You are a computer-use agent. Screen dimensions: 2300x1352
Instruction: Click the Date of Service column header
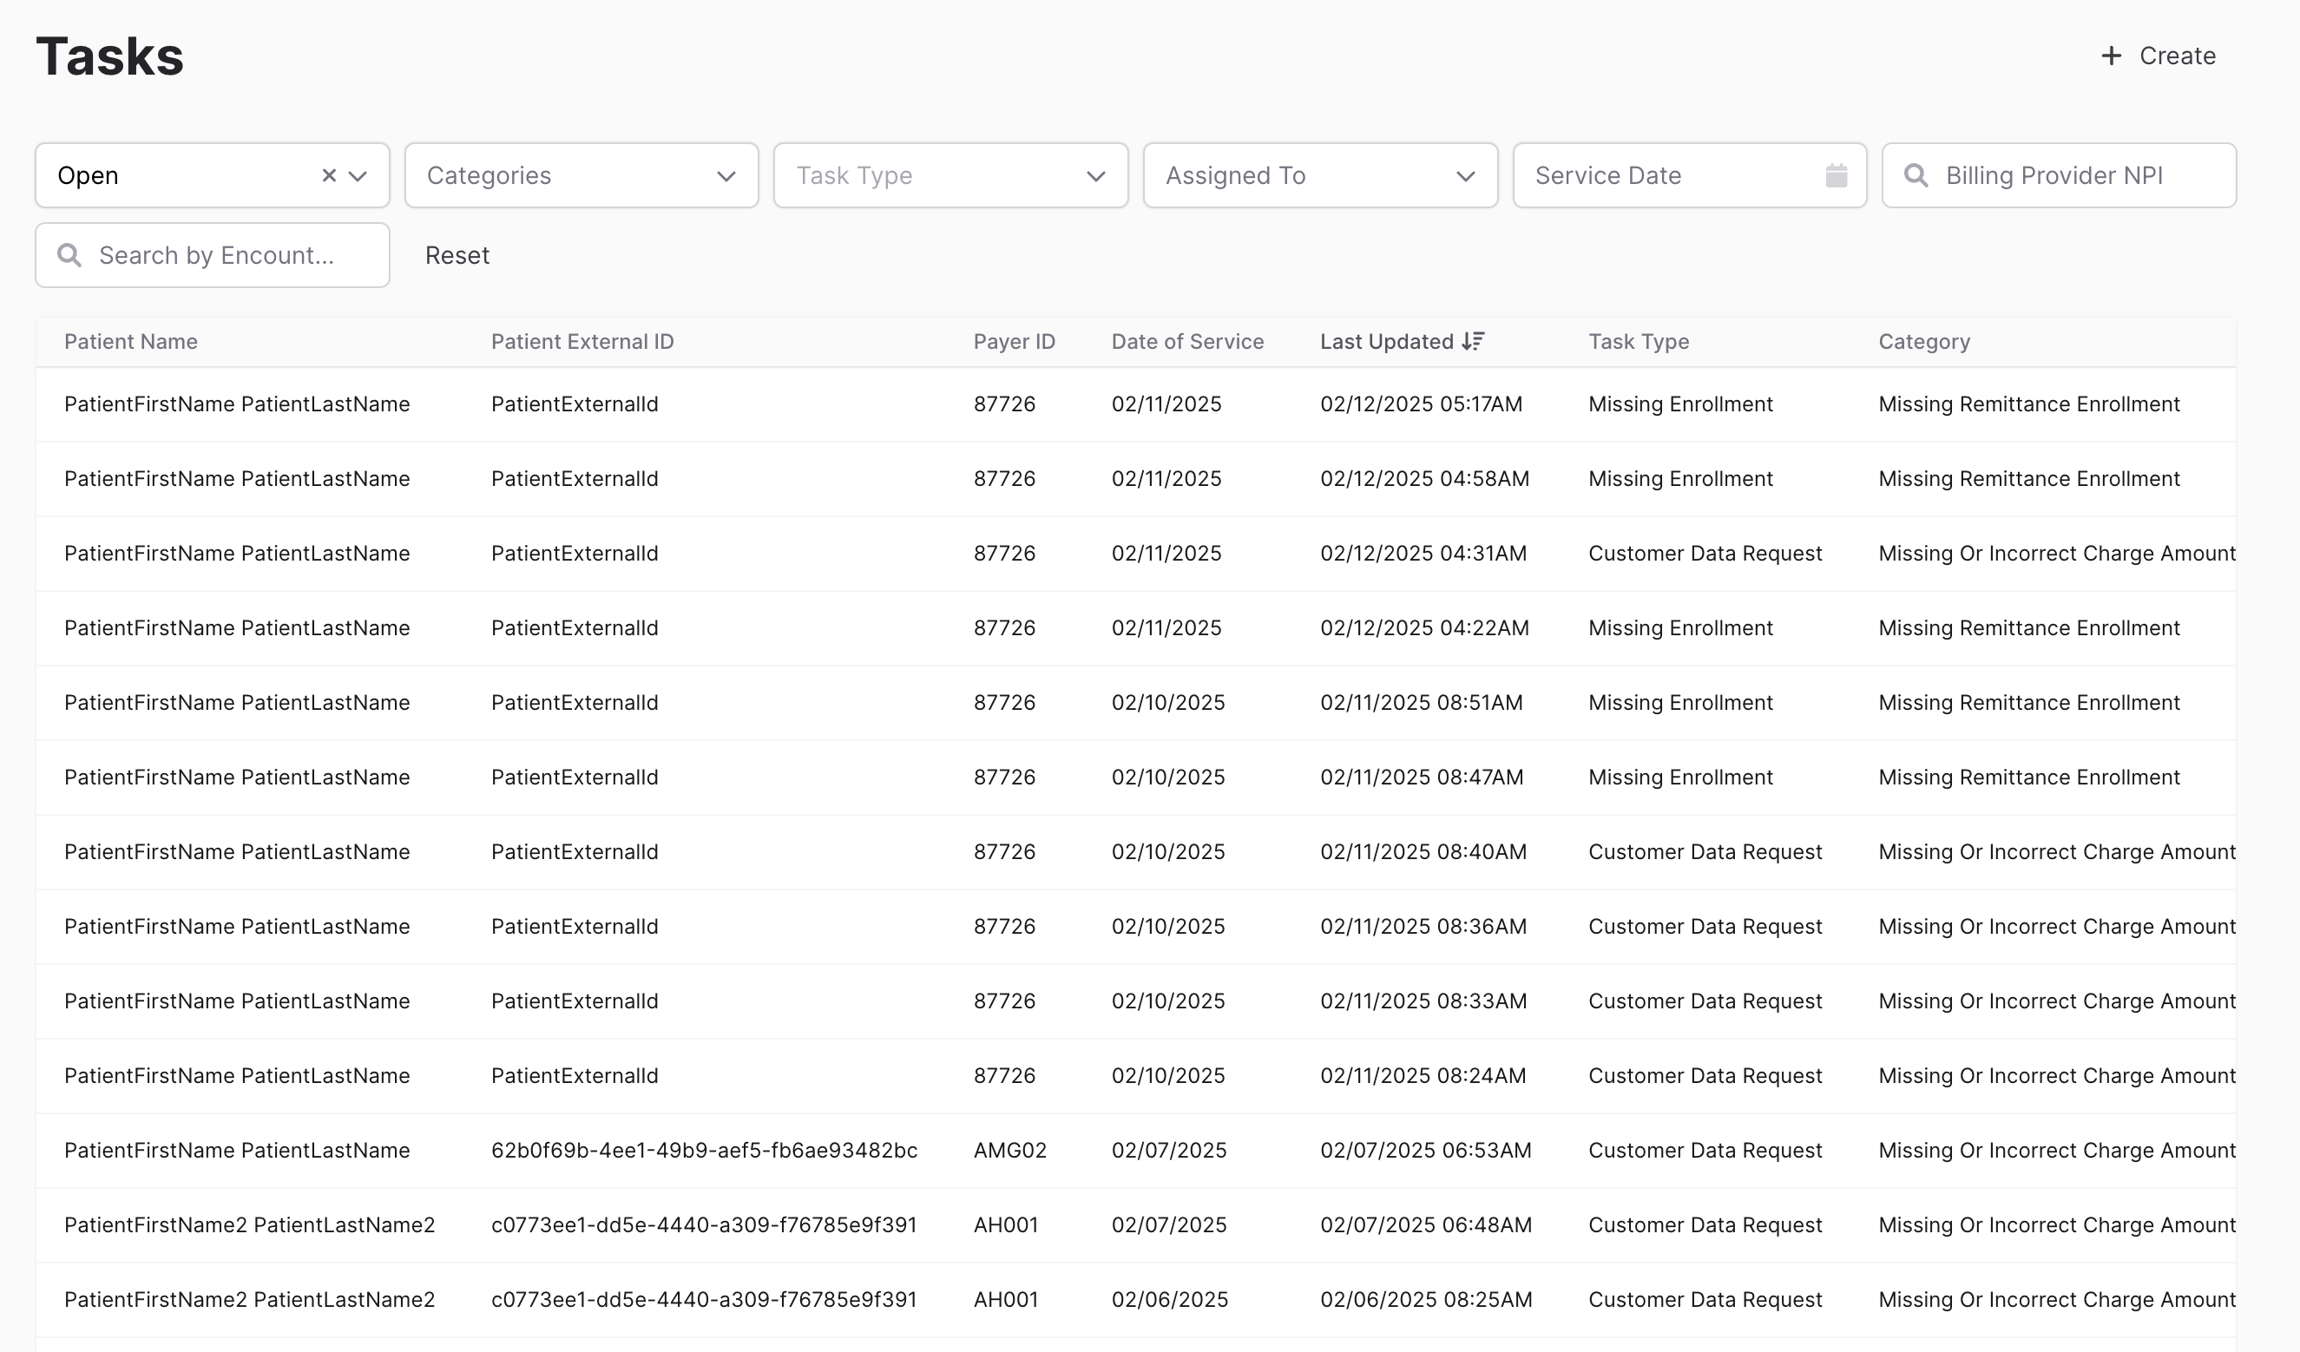coord(1186,341)
